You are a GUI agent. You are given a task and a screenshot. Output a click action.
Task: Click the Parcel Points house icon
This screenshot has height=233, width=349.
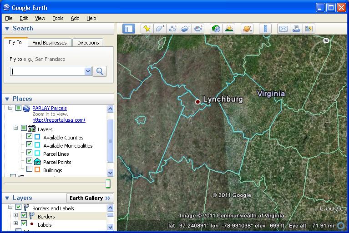pyautogui.click(x=37, y=162)
